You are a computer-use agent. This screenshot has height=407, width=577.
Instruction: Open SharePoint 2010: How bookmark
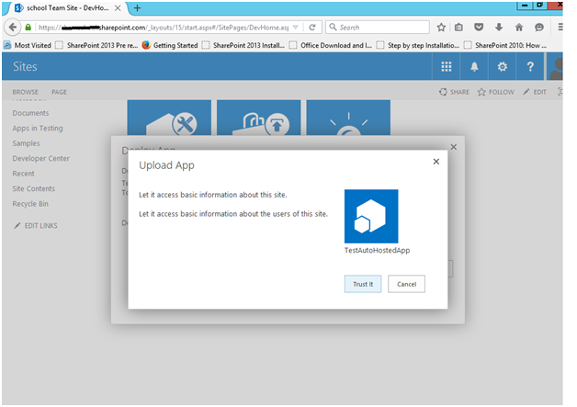click(505, 45)
